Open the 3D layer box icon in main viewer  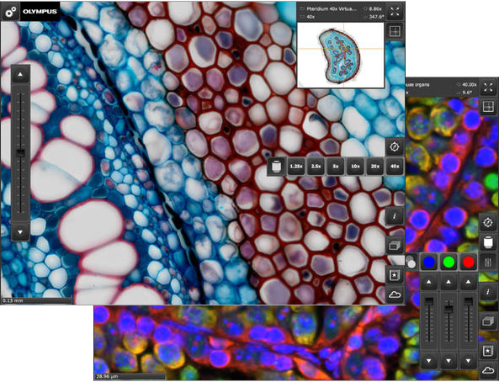[x=395, y=245]
